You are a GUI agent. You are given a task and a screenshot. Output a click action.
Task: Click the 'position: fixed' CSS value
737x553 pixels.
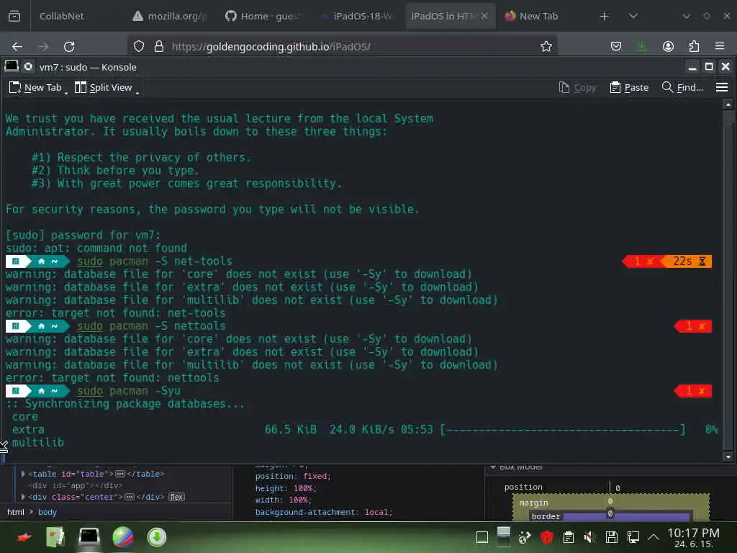(x=317, y=477)
